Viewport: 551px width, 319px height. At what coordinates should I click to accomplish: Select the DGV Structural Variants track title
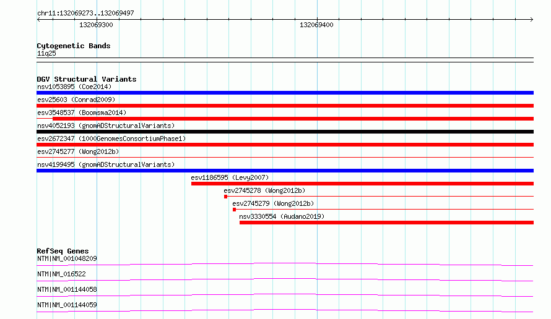coord(87,79)
